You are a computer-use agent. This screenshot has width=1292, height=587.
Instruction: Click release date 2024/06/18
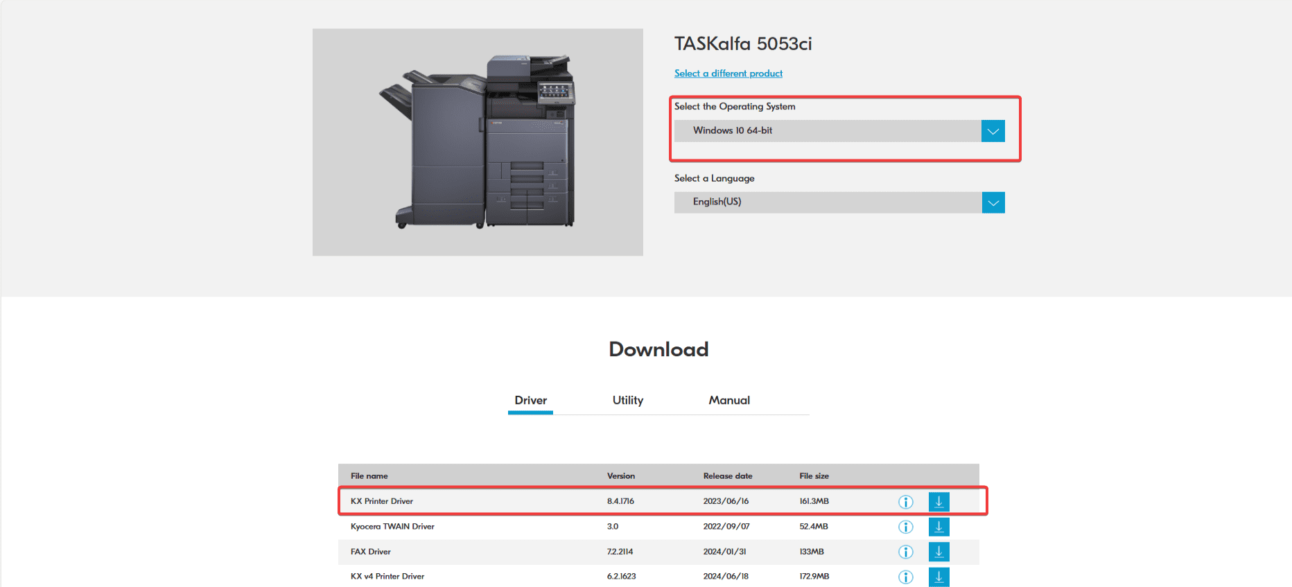[x=726, y=577]
